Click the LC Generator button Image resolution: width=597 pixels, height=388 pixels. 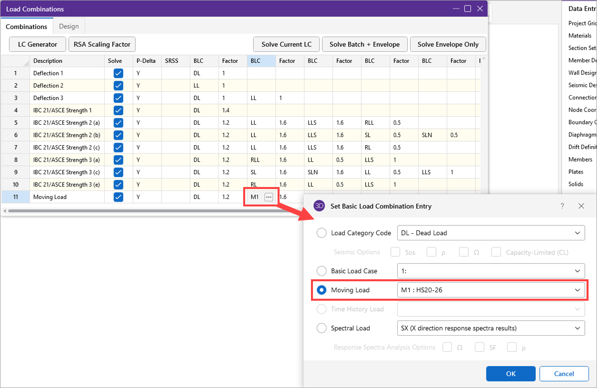(37, 44)
